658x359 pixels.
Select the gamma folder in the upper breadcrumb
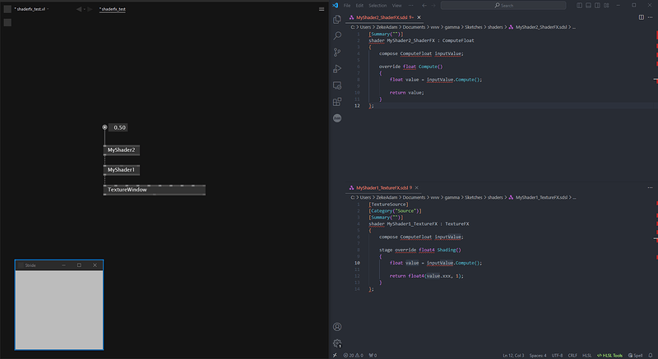point(452,27)
